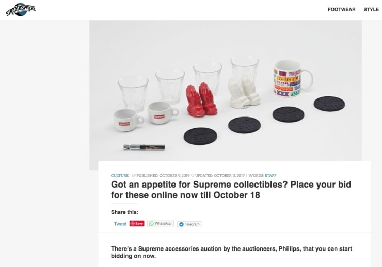The height and width of the screenshot is (267, 382).
Task: Click the published date edit icon
Action: coord(134,176)
